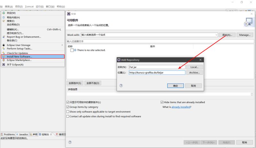
Task: Open the Work with site dropdown arrow
Action: click(x=216, y=35)
